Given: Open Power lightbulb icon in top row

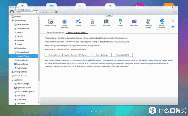Looking at the screenshot, I should pos(120,23).
